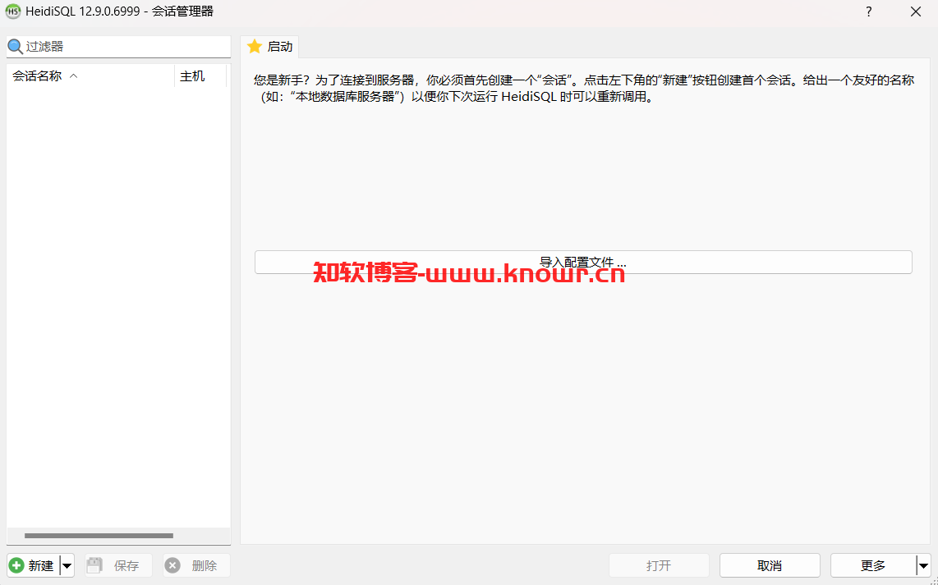938x585 pixels.
Task: Switch to the 启动 tab
Action: pyautogui.click(x=269, y=47)
